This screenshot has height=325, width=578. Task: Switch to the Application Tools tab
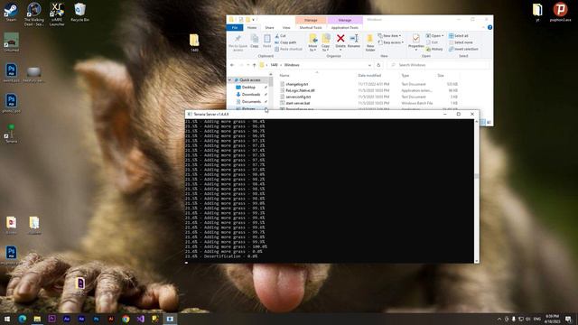(x=345, y=28)
